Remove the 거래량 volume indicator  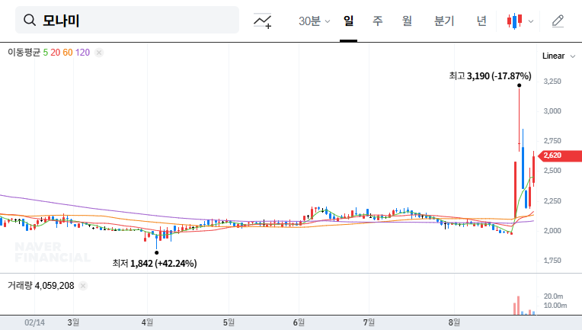click(83, 286)
